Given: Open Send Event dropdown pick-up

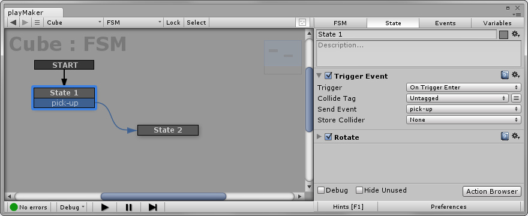Looking at the screenshot, I should (464, 109).
